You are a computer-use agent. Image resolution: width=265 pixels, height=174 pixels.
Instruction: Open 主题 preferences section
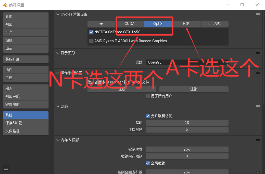[26, 78]
